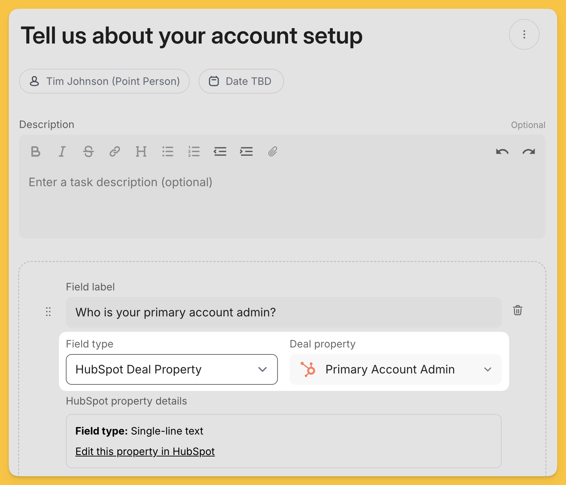Increase indent with indent icon
This screenshot has width=566, height=485.
(246, 151)
